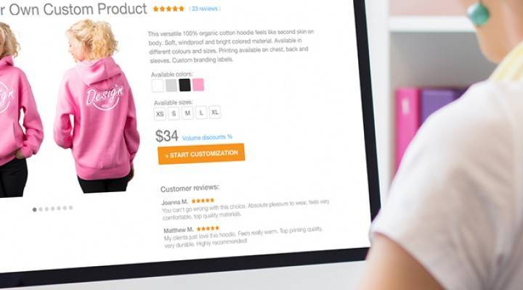Viewport: 523px width, 290px height.
Task: Select the pink color swatch
Action: coord(198,85)
